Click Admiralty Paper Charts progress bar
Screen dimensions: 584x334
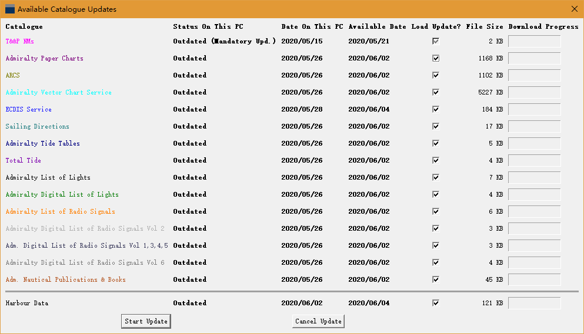(x=534, y=58)
